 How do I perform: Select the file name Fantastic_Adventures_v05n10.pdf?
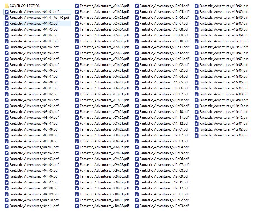click(x=104, y=65)
